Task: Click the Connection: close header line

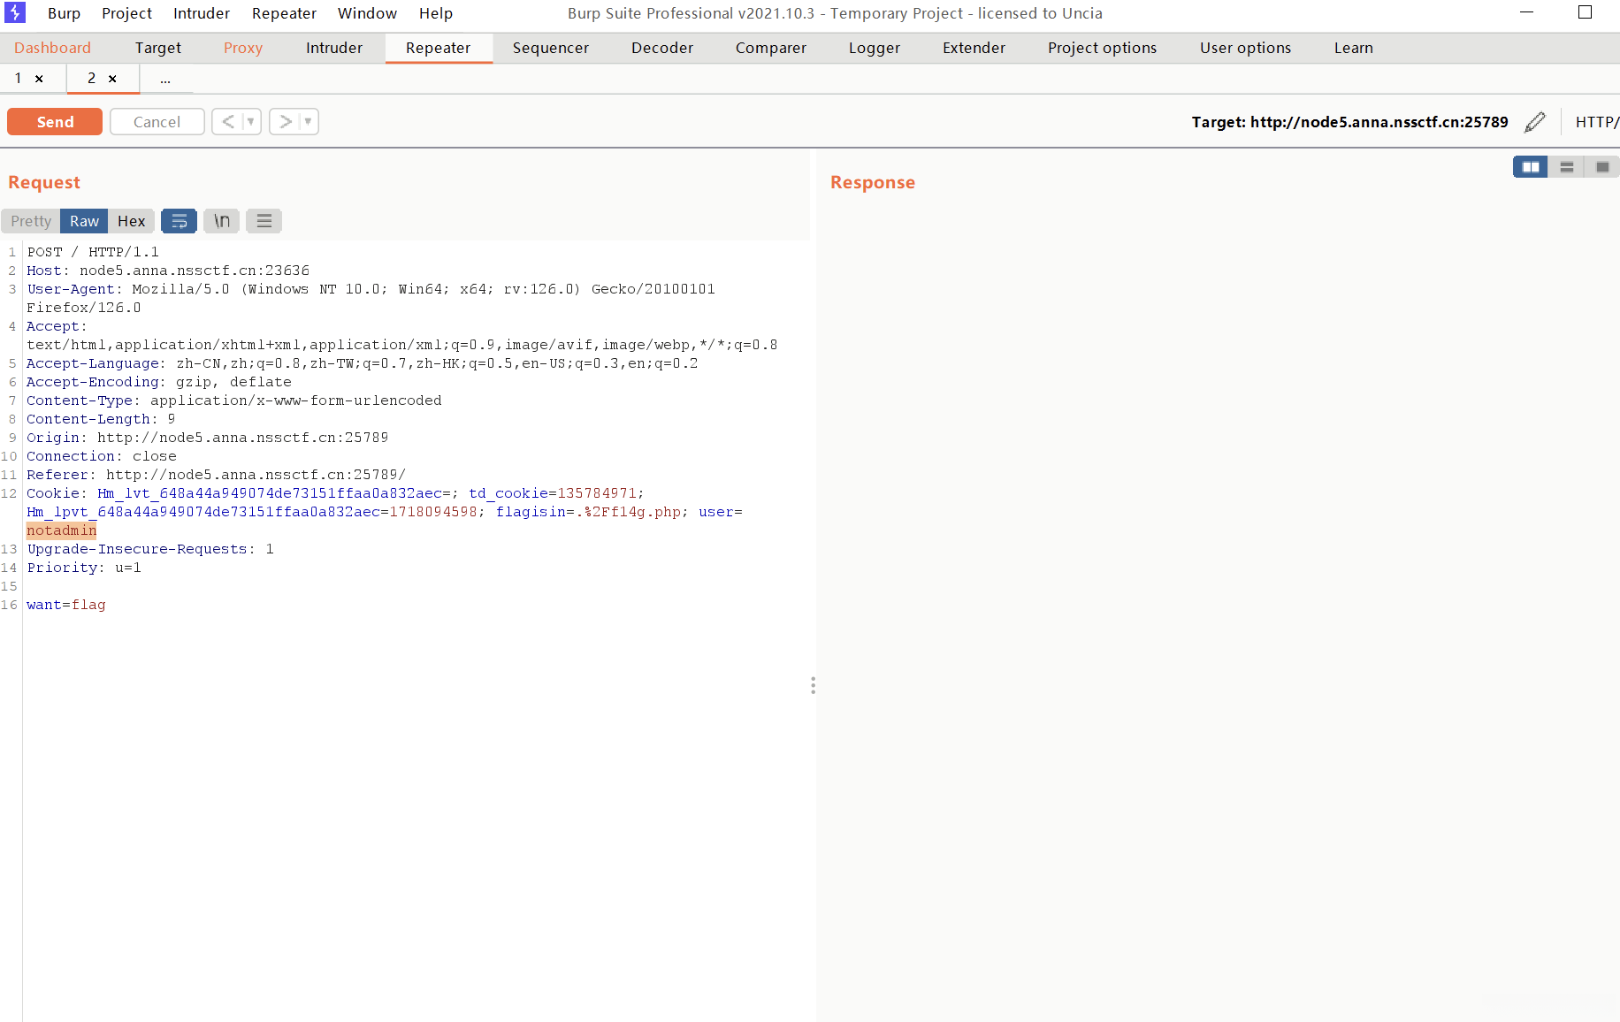Action: pos(102,456)
